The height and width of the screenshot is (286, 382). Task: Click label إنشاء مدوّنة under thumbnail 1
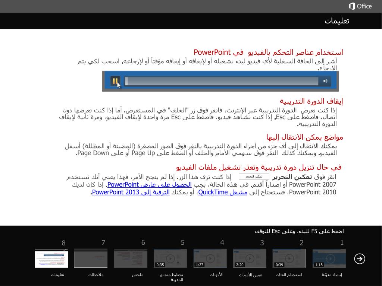point(332,275)
